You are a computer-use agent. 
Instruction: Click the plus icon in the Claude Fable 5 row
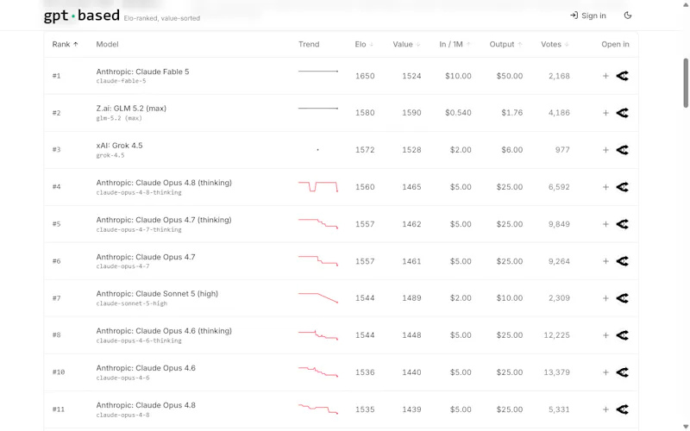[605, 76]
